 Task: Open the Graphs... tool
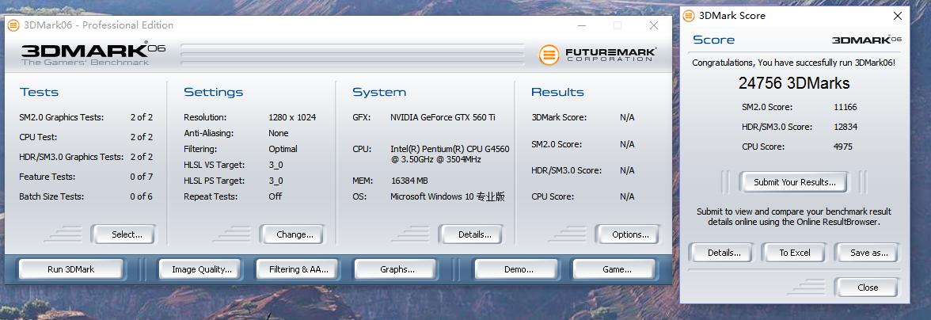[397, 269]
